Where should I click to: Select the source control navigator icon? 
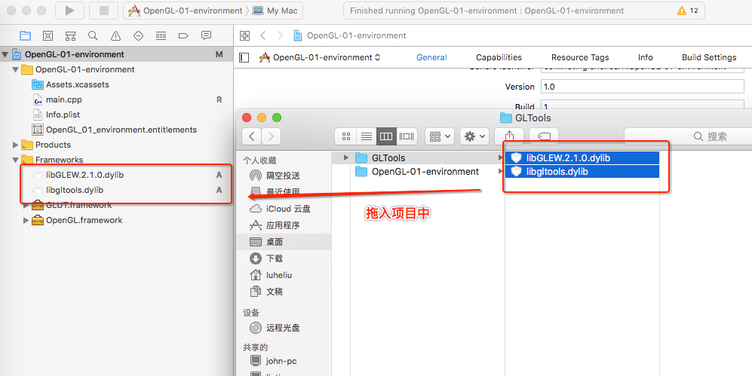[x=48, y=35]
